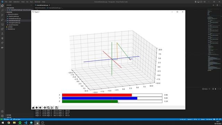Click the Run Python File play button

214,5
